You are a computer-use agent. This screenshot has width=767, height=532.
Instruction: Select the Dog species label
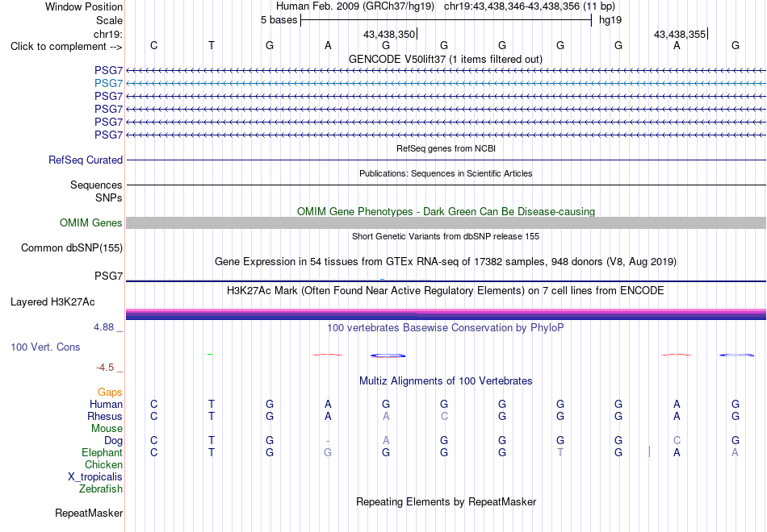coord(113,441)
